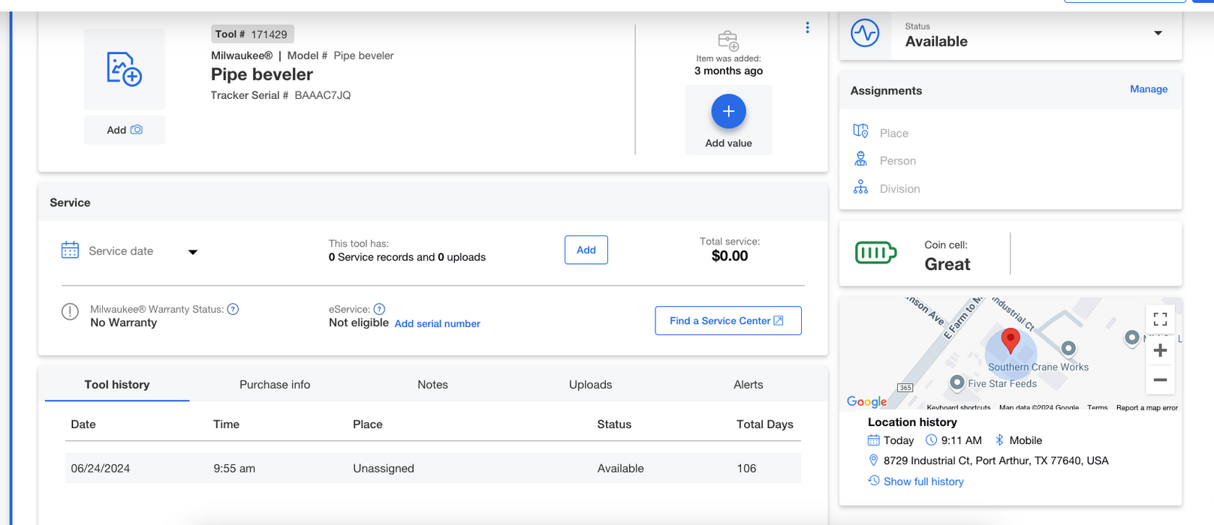Toggle fullscreen view on the map
Screen dimensions: 1214x525
tap(1160, 319)
